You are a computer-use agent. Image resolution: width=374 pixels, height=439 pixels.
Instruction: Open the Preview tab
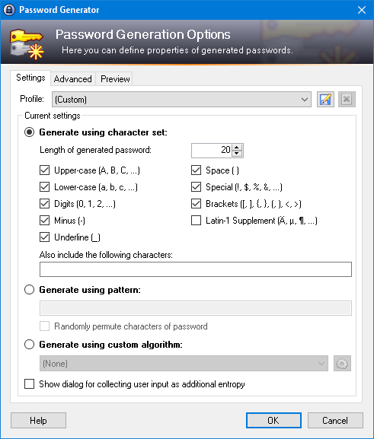coord(115,79)
